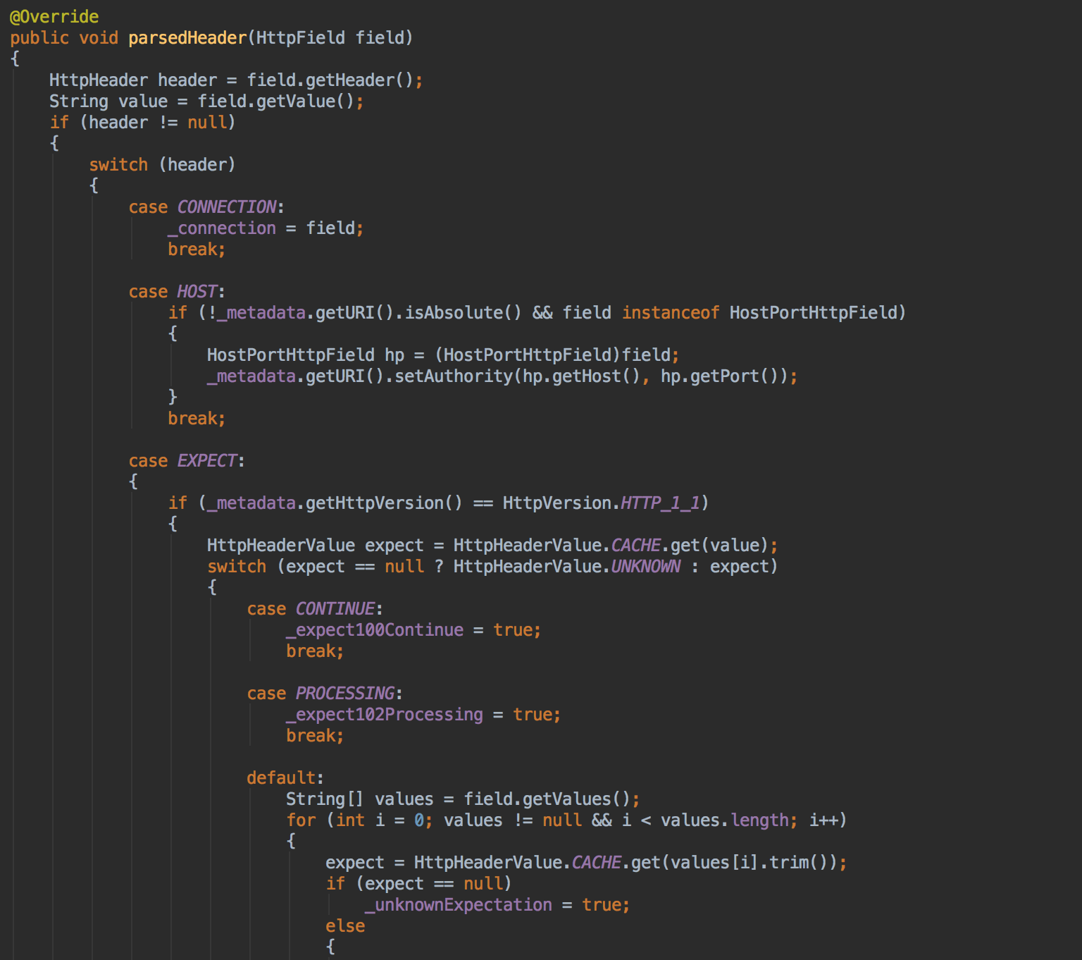Click isAbsolute() in the HOST condition
This screenshot has height=960, width=1082.
click(464, 312)
